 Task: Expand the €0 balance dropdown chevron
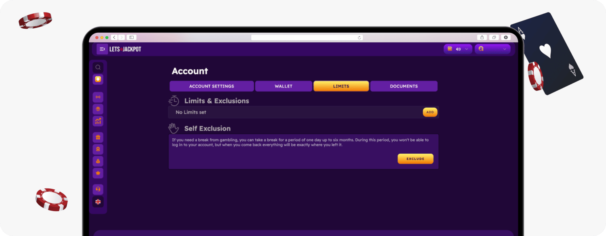467,49
